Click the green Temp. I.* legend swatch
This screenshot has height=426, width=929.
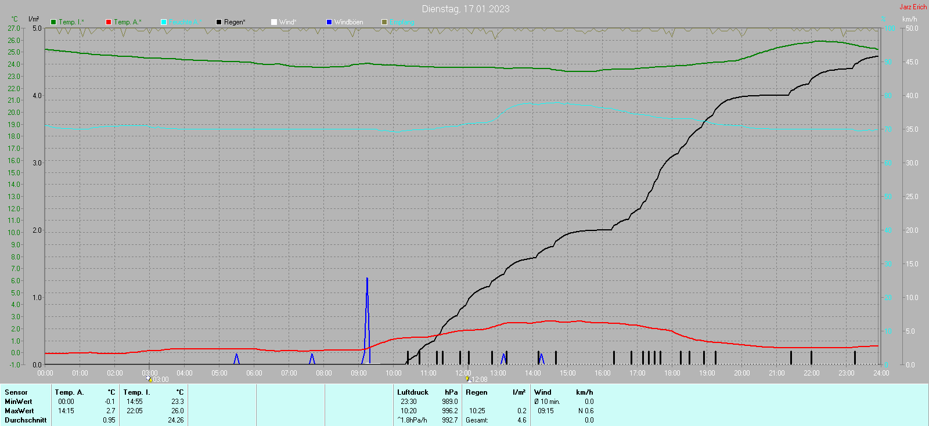(x=53, y=22)
